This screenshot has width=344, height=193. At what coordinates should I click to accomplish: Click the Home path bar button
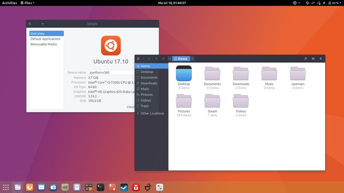181,59
